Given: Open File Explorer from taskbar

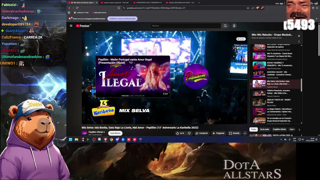Looking at the screenshot, I should point(76,139).
